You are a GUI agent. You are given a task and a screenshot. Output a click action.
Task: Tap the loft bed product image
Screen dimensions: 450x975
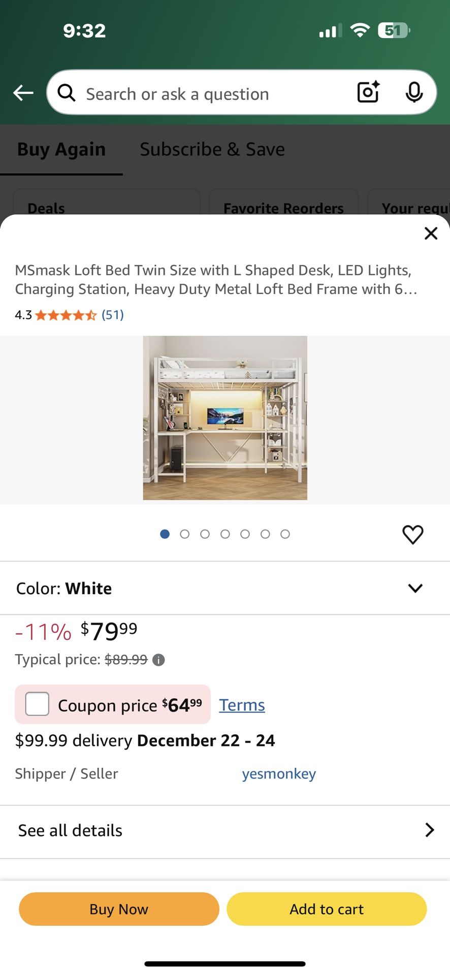(225, 418)
